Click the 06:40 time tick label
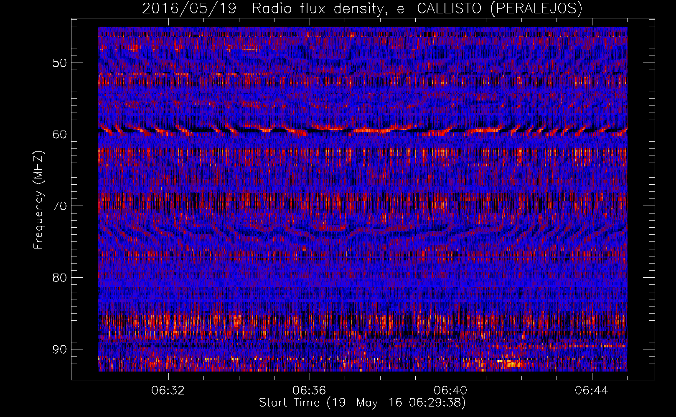The height and width of the screenshot is (417, 676). tap(451, 391)
